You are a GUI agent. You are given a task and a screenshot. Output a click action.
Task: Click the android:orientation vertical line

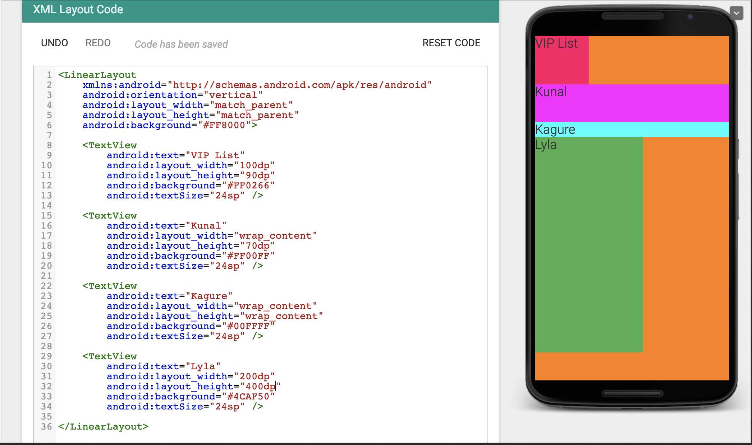click(x=173, y=95)
